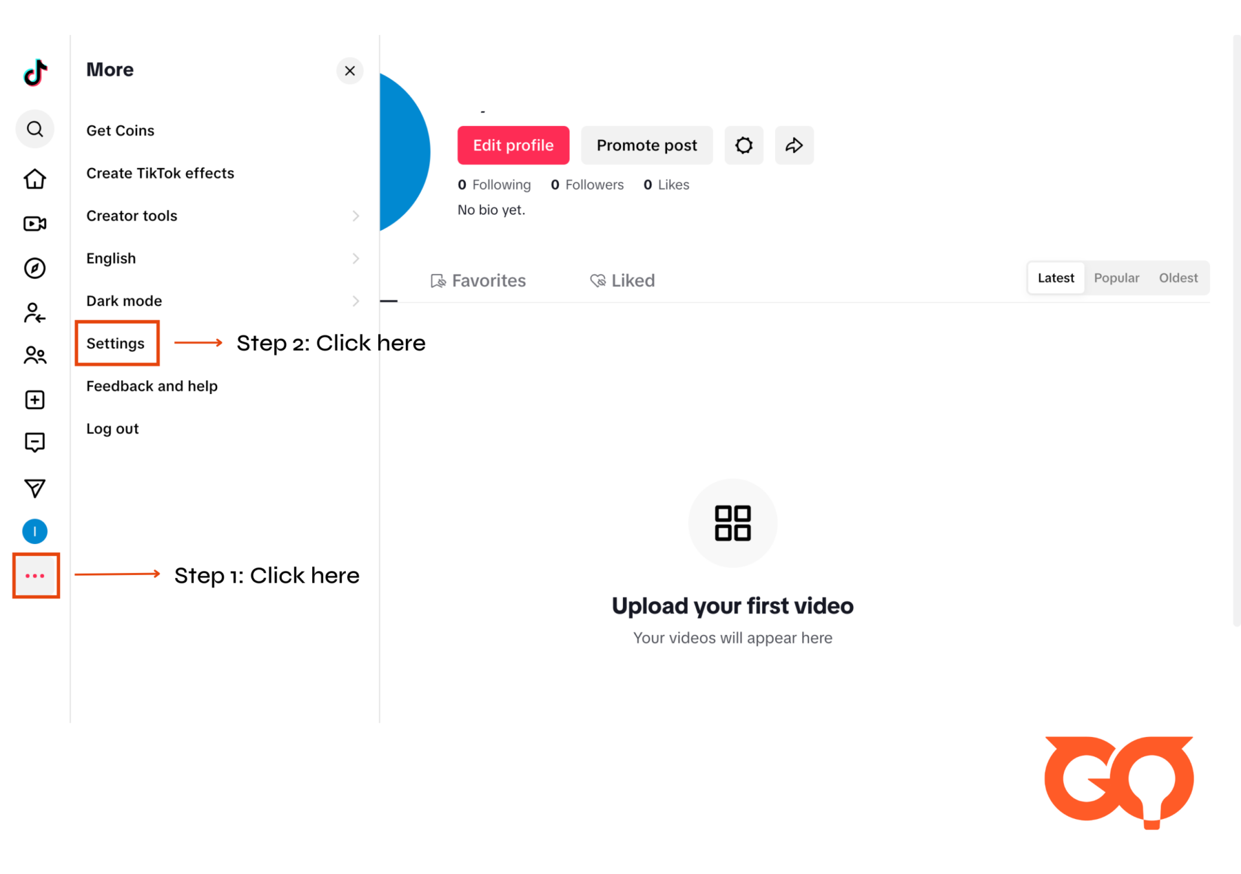Switch to the Popular sort tab
Image resolution: width=1241 pixels, height=874 pixels.
[x=1117, y=277]
